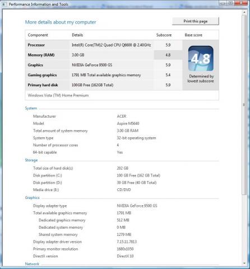250x269 pixels.
Task: Select the Processor row label
Action: [x=36, y=45]
